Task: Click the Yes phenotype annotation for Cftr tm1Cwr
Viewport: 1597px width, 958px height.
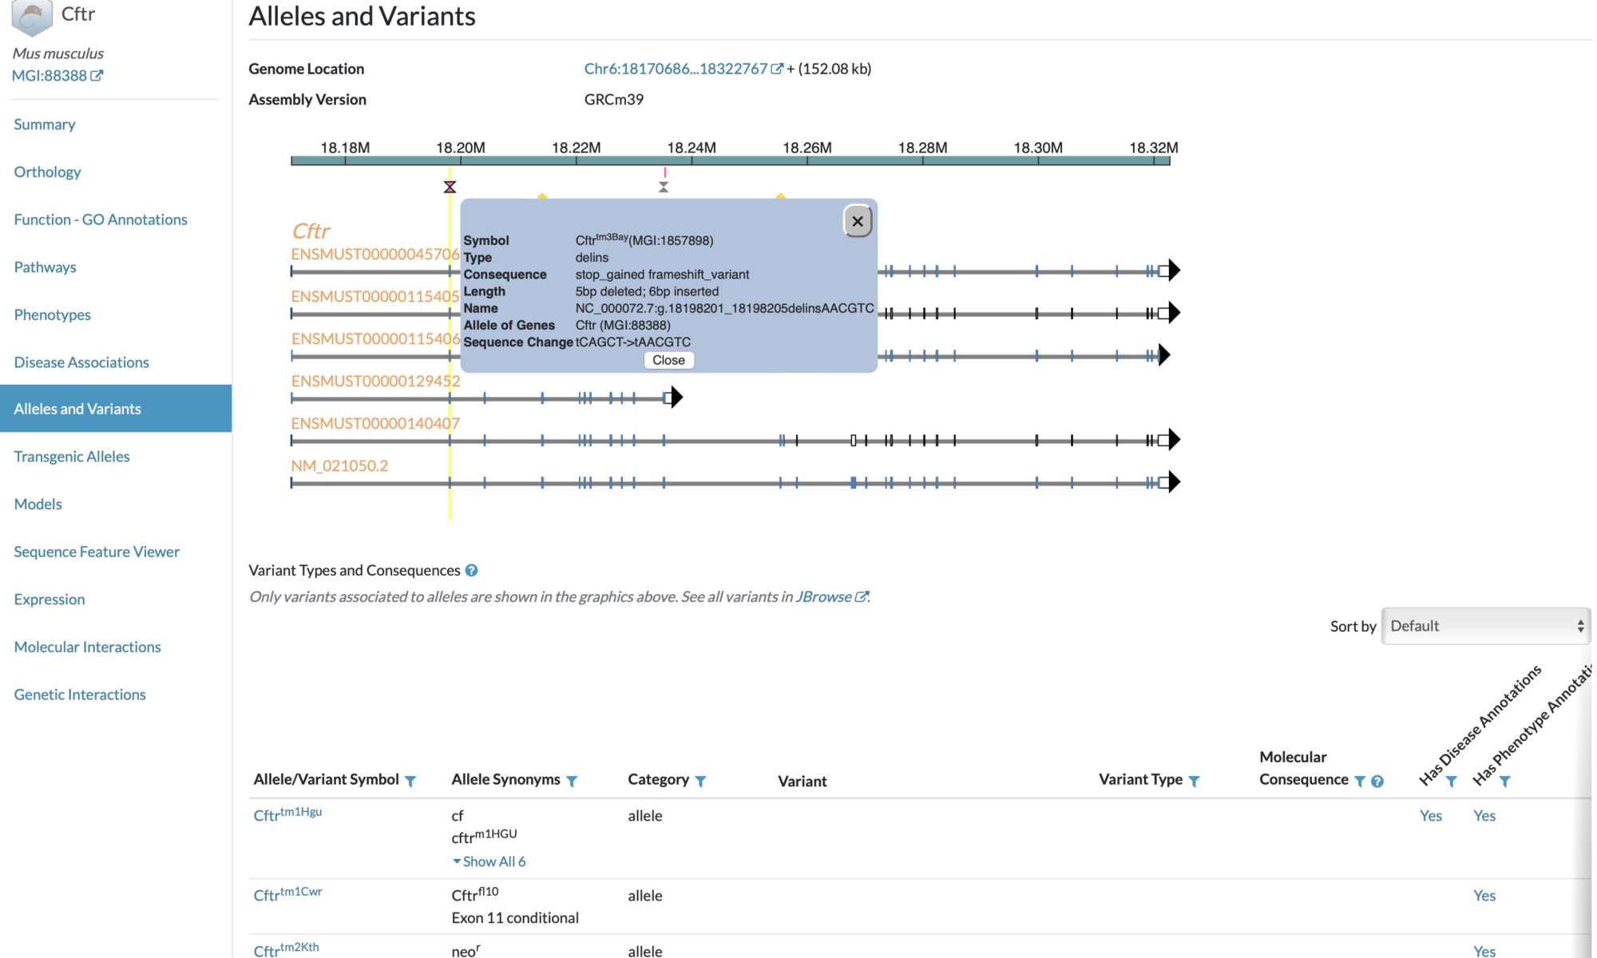Action: pos(1484,896)
